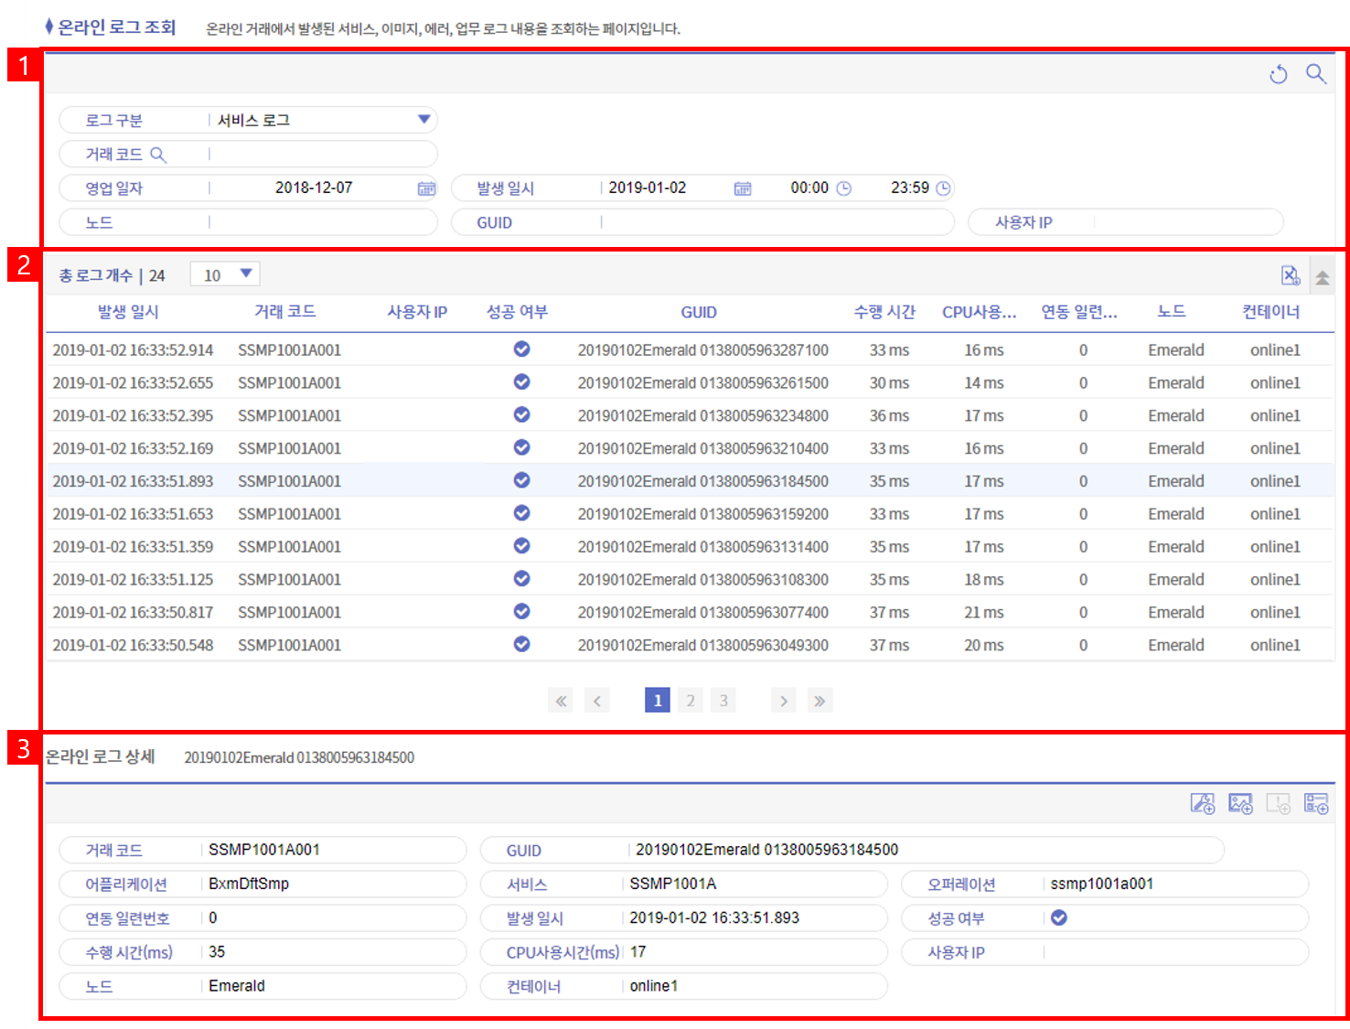Viewport: 1350px width, 1029px height.
Task: Click the 거래 코드 search input field
Action: 322,155
